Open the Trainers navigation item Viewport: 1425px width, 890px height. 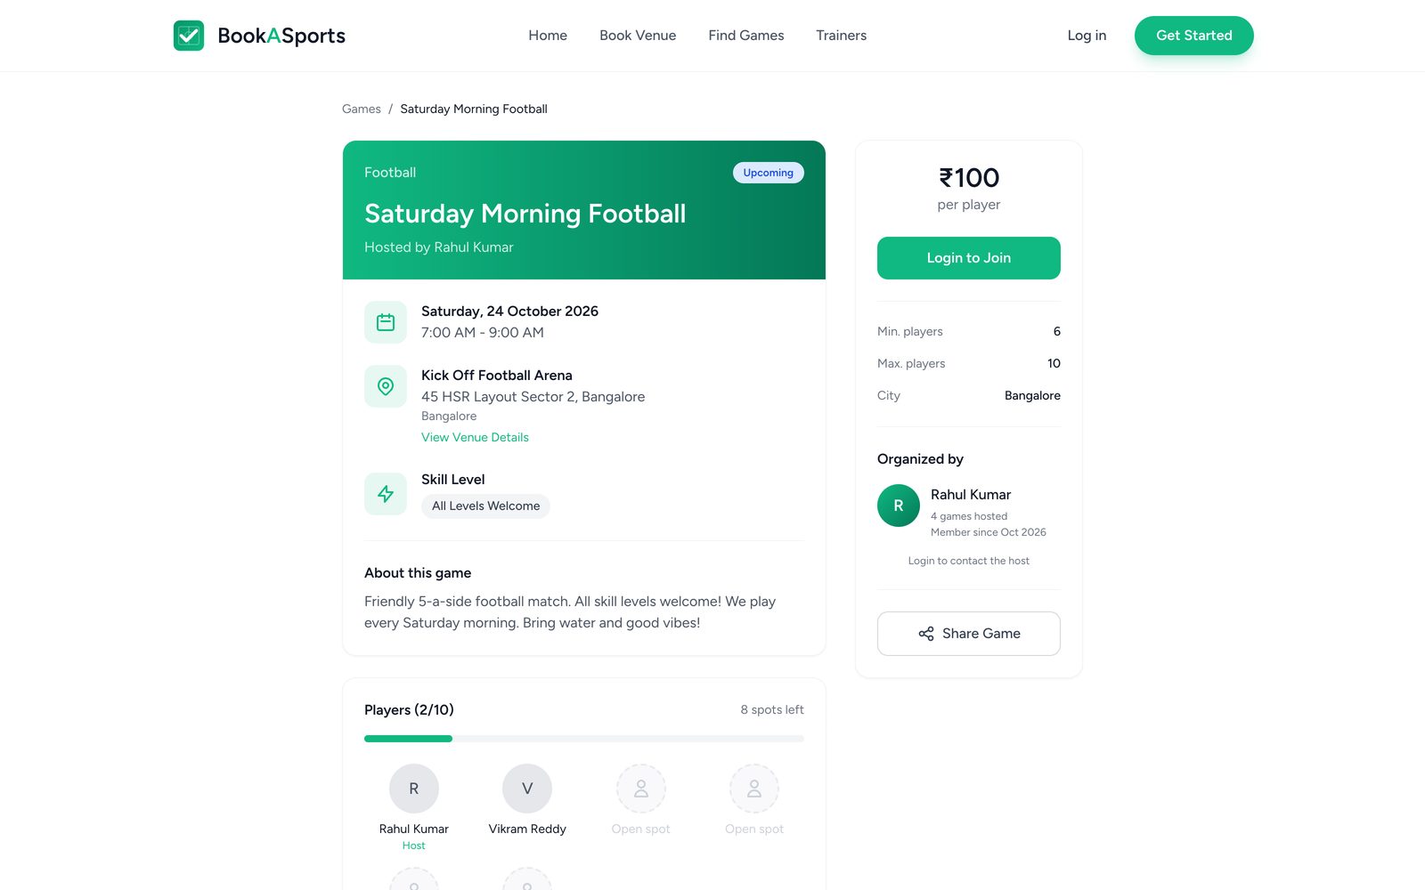[842, 36]
